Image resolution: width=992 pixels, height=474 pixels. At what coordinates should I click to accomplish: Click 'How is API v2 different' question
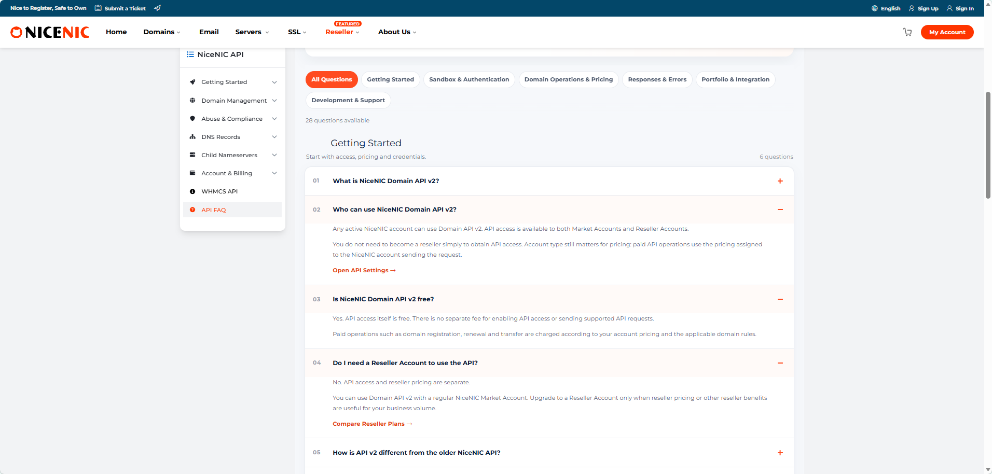(417, 453)
